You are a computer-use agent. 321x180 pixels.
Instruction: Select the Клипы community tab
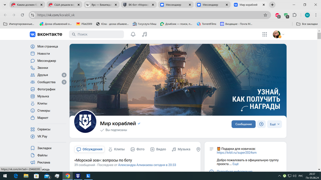point(116,149)
